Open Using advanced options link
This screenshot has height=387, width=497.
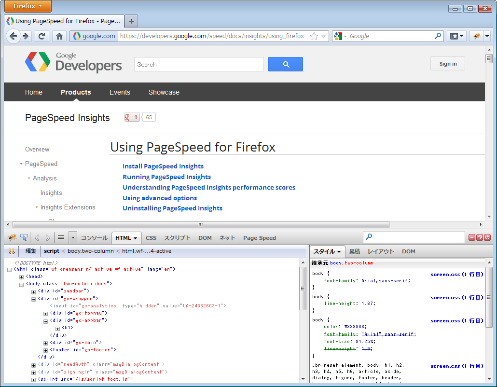click(160, 198)
